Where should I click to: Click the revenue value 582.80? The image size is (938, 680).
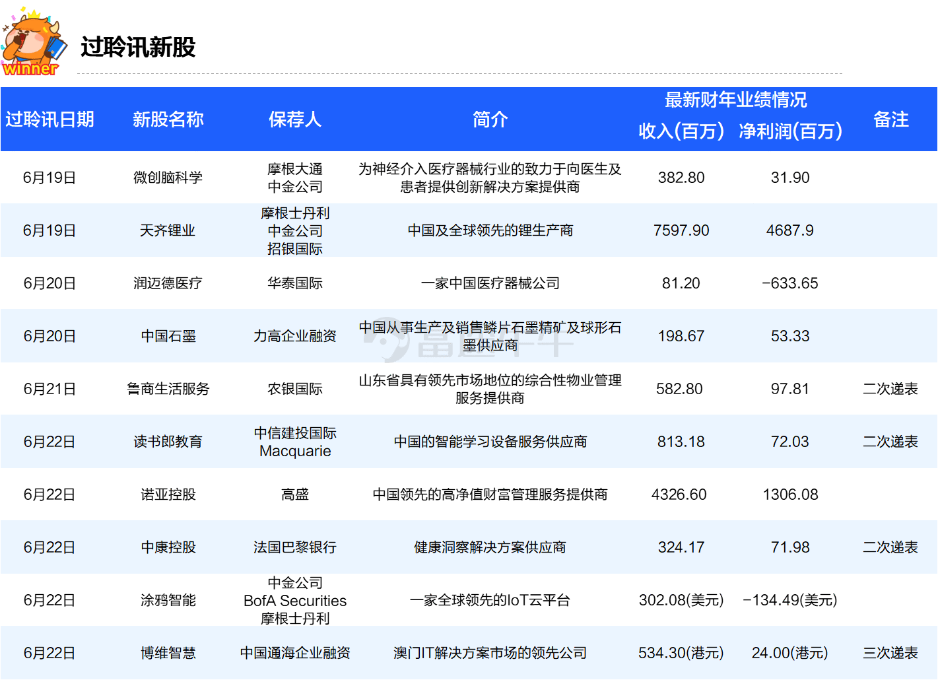679,389
